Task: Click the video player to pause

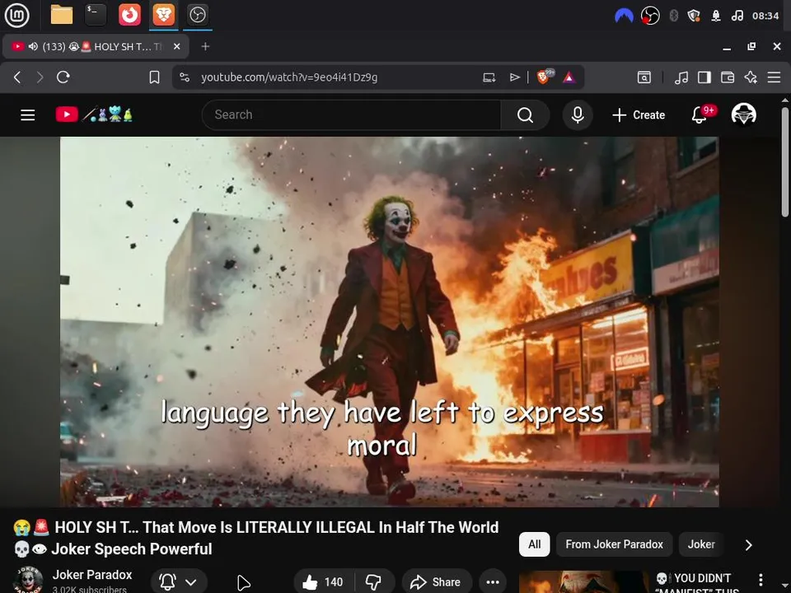Action: (x=390, y=322)
